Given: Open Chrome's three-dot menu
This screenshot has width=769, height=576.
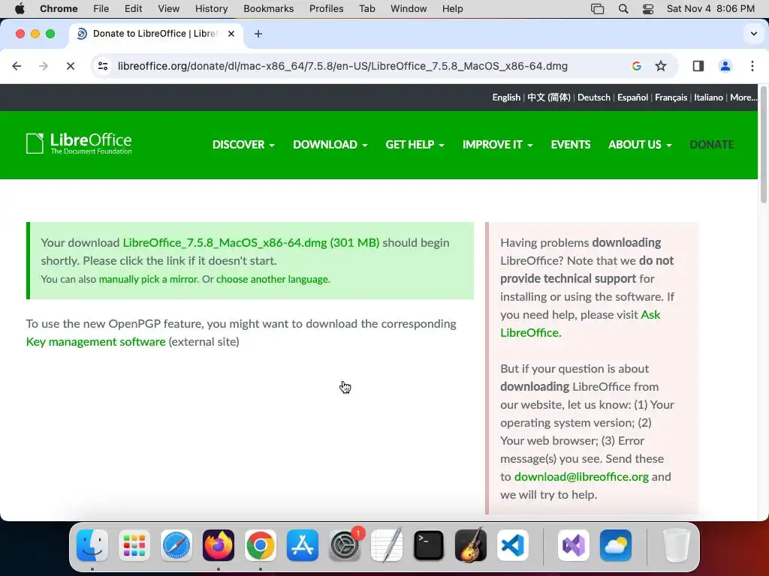Looking at the screenshot, I should coord(752,66).
